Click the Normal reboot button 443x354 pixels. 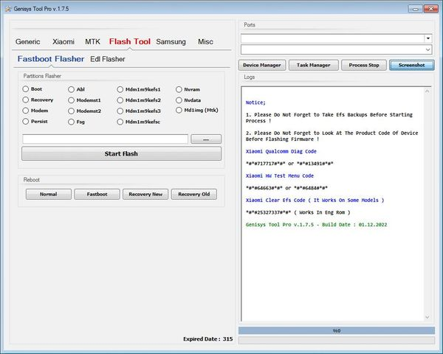pyautogui.click(x=49, y=194)
